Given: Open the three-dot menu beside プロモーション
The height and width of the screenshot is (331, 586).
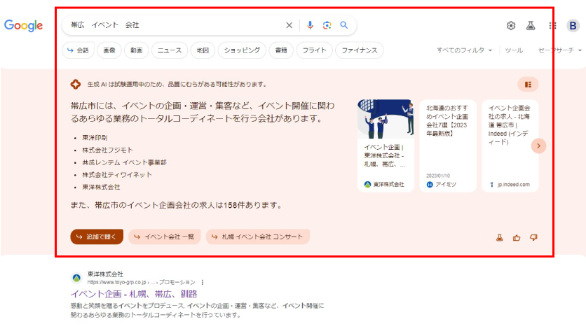Looking at the screenshot, I should pos(203,282).
